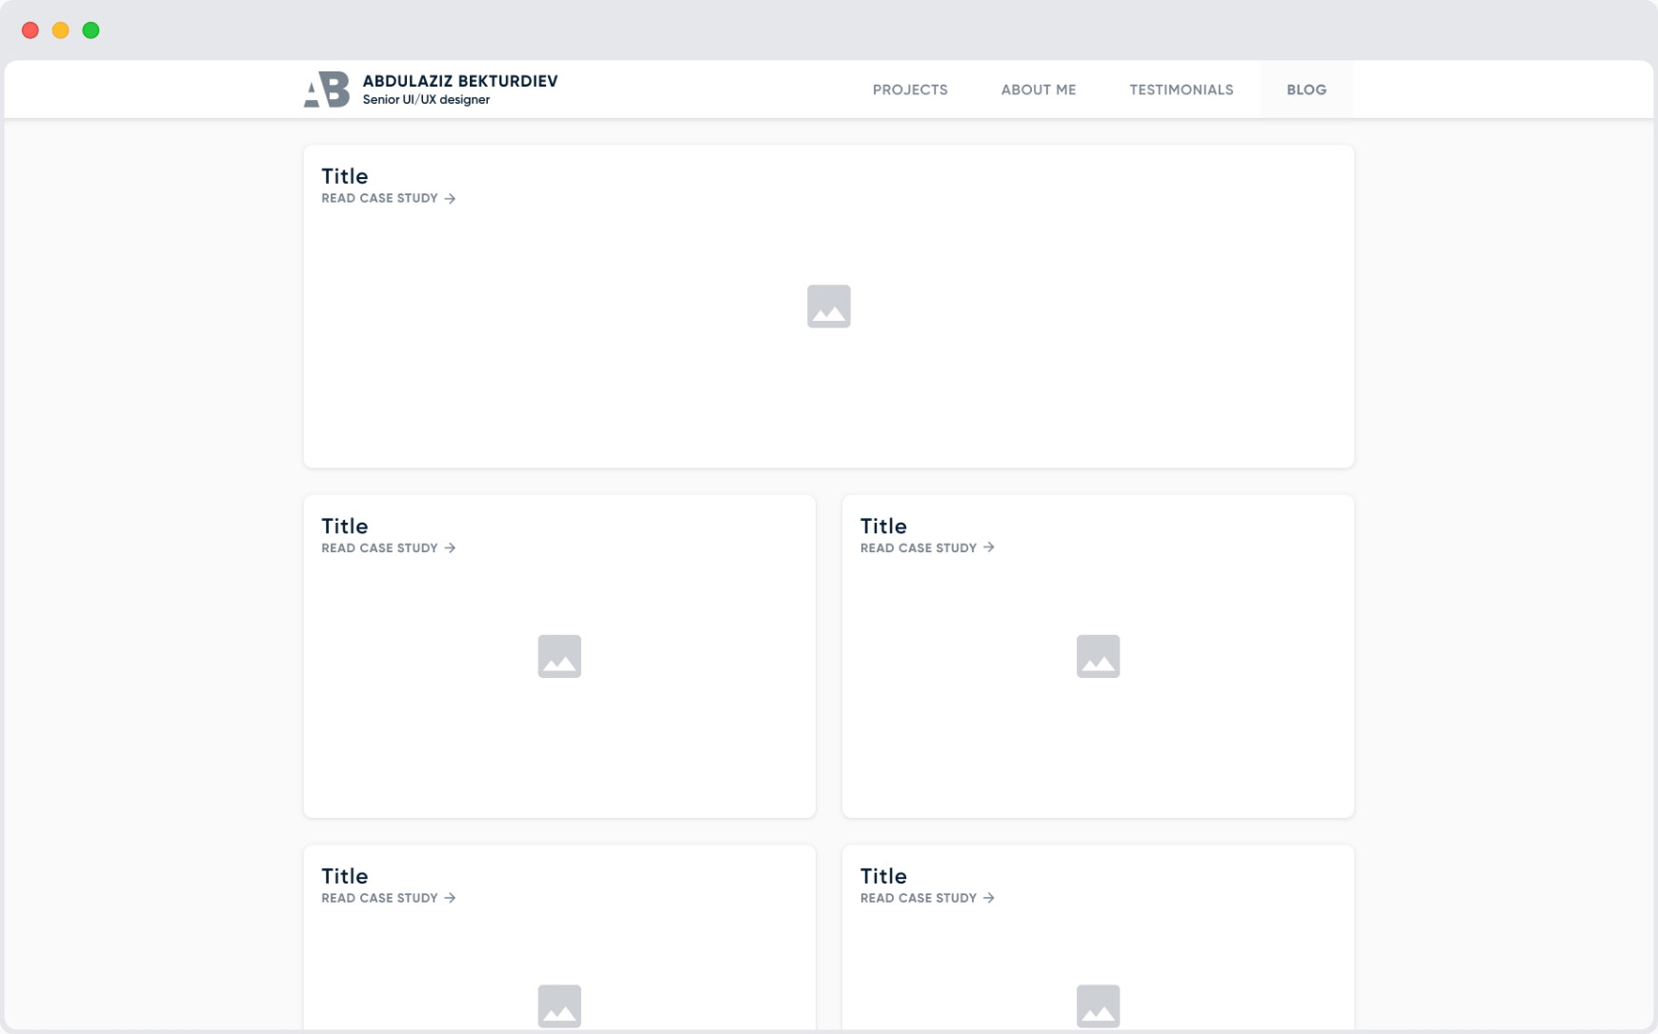Screen dimensions: 1658x1034
Task: Select the Blog tab
Action: (1306, 89)
